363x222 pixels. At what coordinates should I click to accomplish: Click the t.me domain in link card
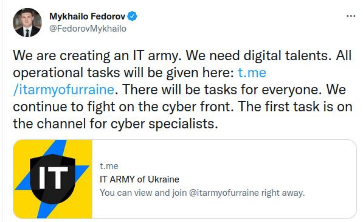(109, 166)
